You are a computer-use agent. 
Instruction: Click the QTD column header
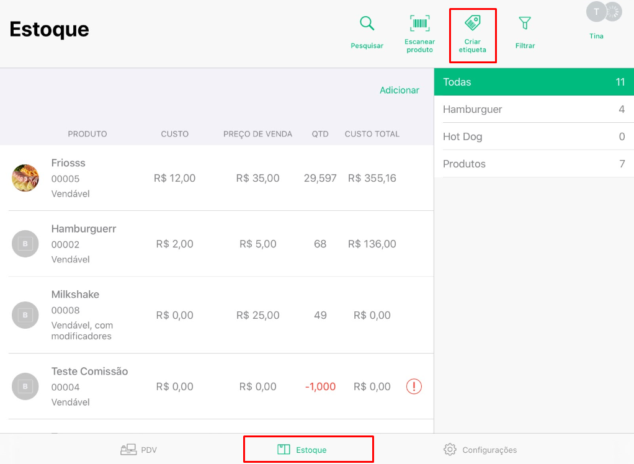pos(320,134)
